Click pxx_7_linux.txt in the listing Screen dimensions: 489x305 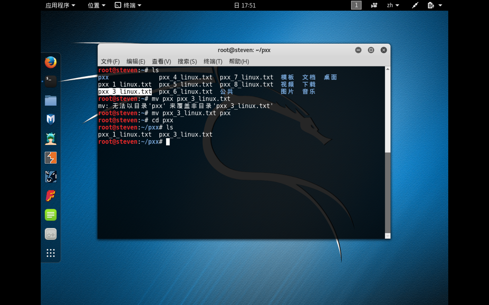pos(247,77)
